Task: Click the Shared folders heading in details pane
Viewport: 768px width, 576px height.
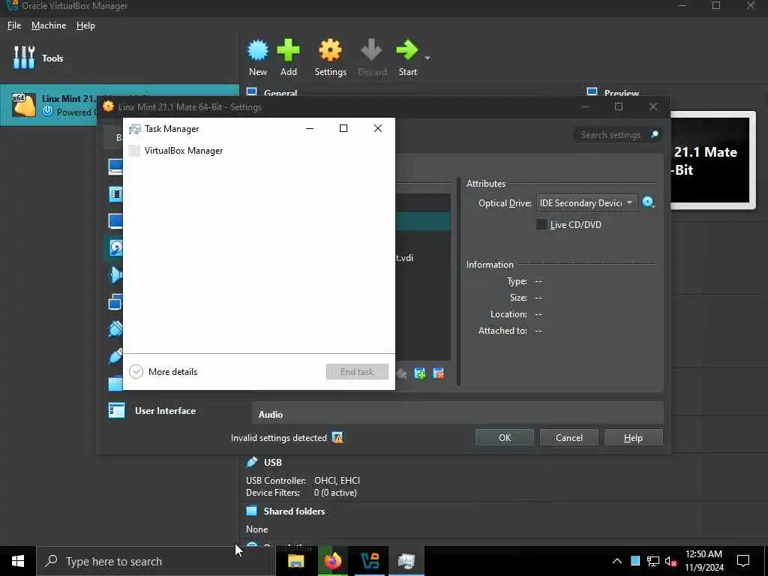Action: (294, 511)
